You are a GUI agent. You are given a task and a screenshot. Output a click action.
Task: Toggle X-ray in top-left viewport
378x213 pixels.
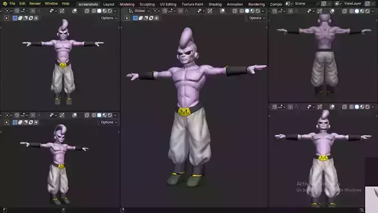(x=87, y=11)
